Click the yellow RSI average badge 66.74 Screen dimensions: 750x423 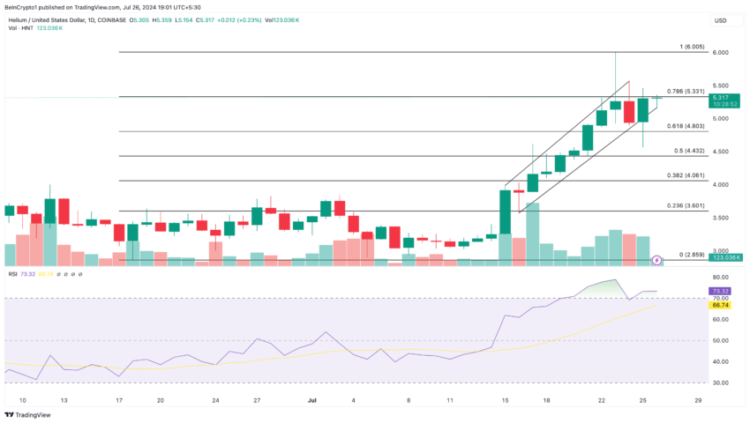coord(720,305)
